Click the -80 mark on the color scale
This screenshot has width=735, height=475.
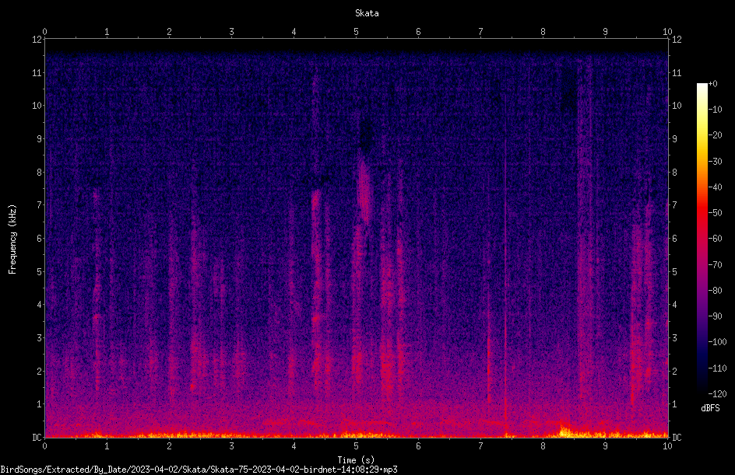click(715, 290)
